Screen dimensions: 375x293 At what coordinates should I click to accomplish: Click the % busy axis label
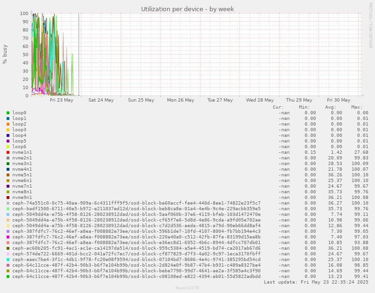coord(5,54)
